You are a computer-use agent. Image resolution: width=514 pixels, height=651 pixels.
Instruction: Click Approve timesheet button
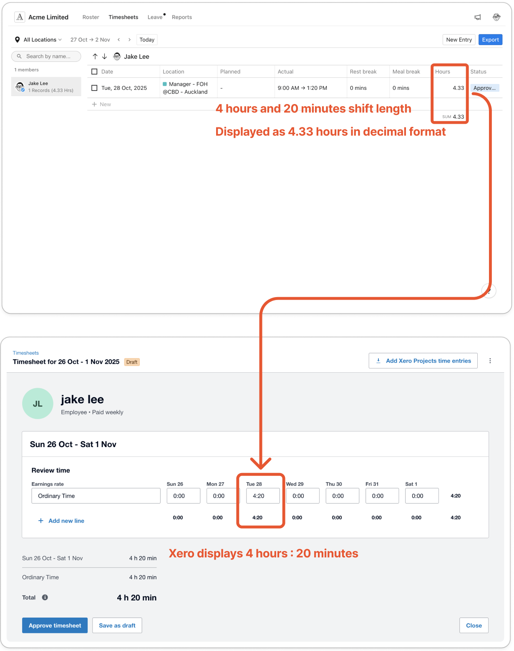coord(55,626)
